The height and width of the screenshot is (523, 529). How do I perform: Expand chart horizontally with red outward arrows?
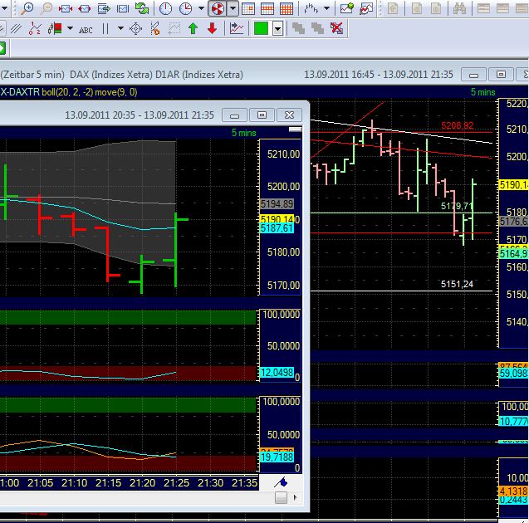(x=85, y=8)
